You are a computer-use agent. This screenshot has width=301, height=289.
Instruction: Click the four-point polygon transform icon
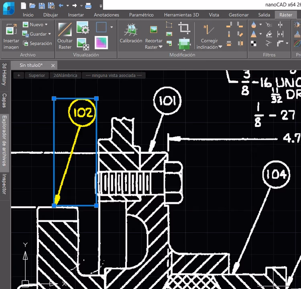tap(169, 24)
